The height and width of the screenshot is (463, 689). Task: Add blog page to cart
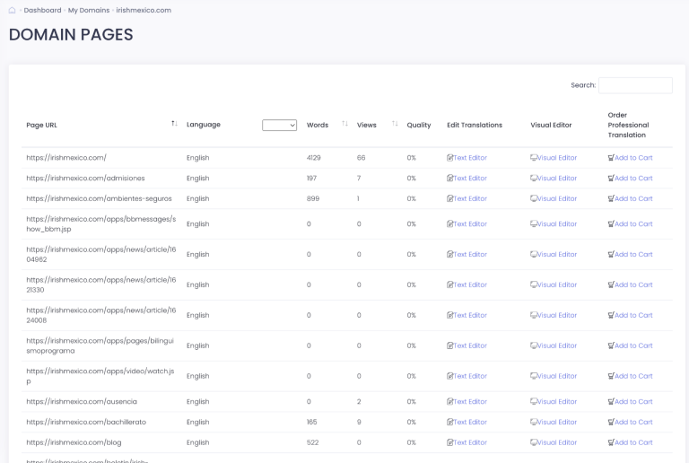(630, 442)
